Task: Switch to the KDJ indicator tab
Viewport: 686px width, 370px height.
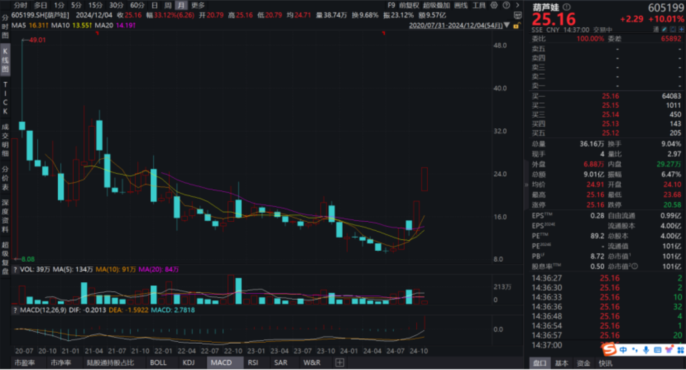Action: (x=189, y=362)
